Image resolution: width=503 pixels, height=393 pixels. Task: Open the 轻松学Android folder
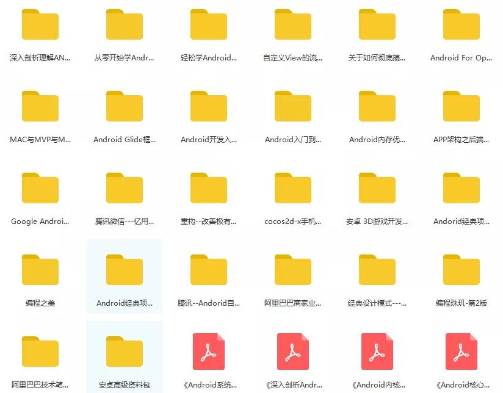coord(208,24)
